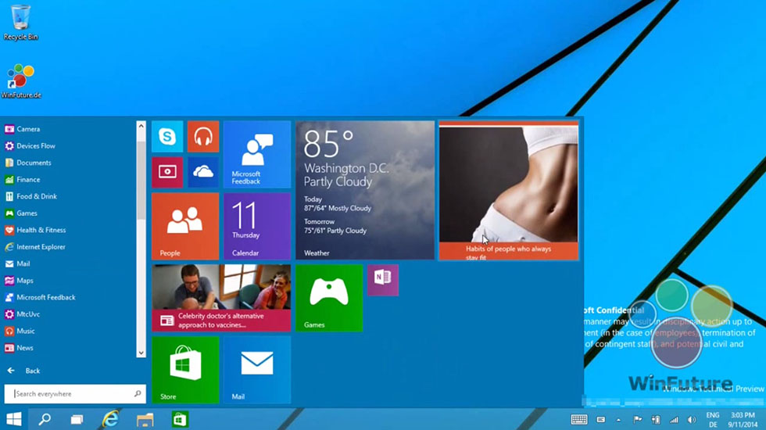Open the OneNote tile
This screenshot has height=430, width=766.
click(382, 279)
